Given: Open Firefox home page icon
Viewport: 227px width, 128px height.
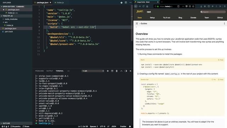Looking at the screenshot, I should [x=147, y=6].
